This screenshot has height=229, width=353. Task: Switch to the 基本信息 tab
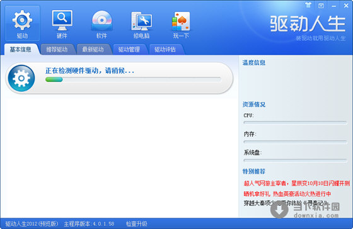click(20, 50)
